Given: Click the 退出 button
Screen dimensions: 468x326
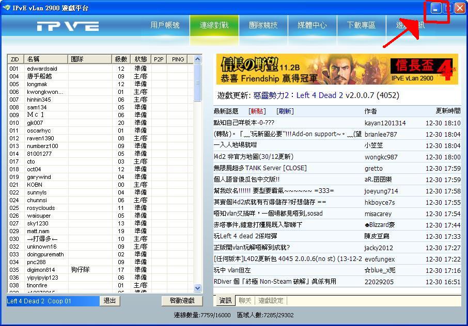Looking at the screenshot, I should coord(110,301).
